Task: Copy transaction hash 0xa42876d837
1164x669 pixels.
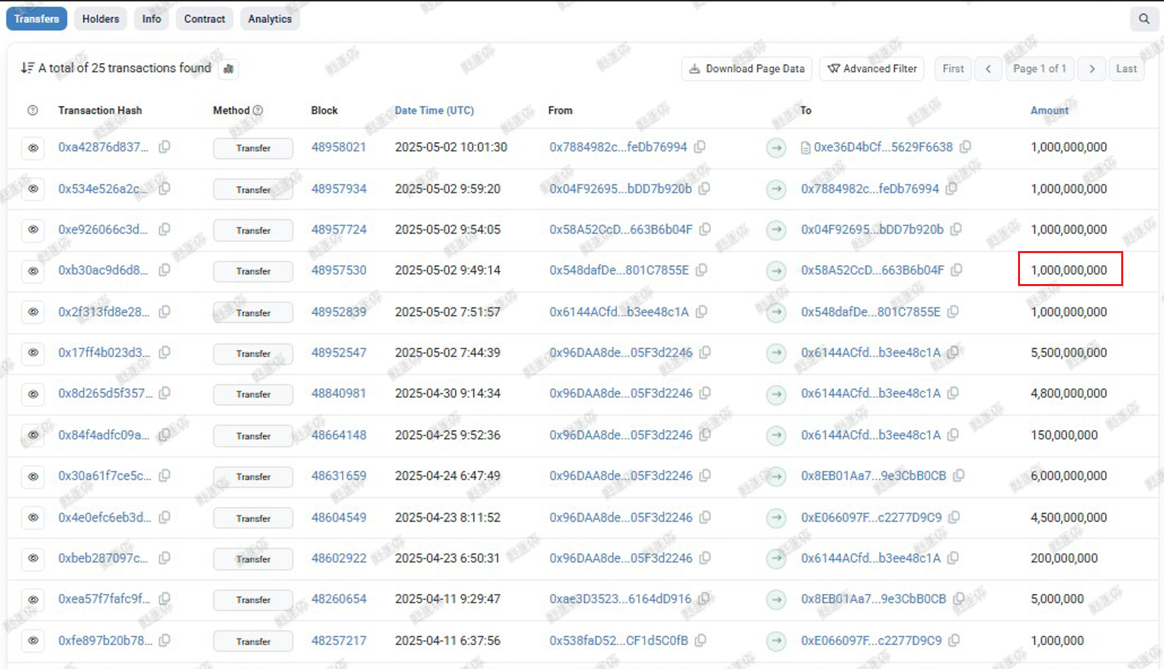Action: 164,147
